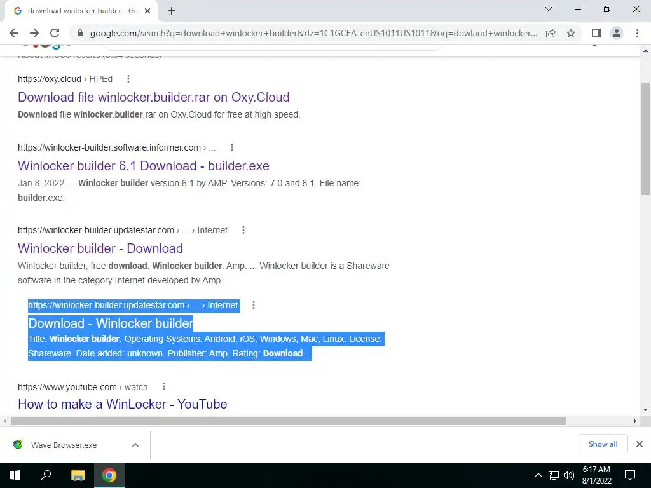Image resolution: width=651 pixels, height=488 pixels.
Task: Go back to the previous page
Action: coord(14,33)
